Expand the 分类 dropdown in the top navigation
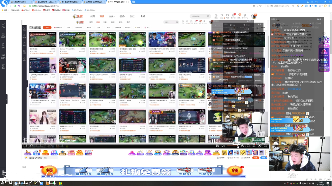 tap(112, 16)
